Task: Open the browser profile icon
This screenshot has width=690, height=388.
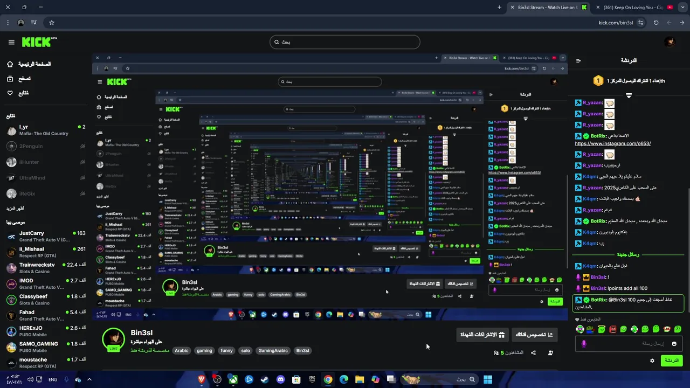Action: pos(21,23)
